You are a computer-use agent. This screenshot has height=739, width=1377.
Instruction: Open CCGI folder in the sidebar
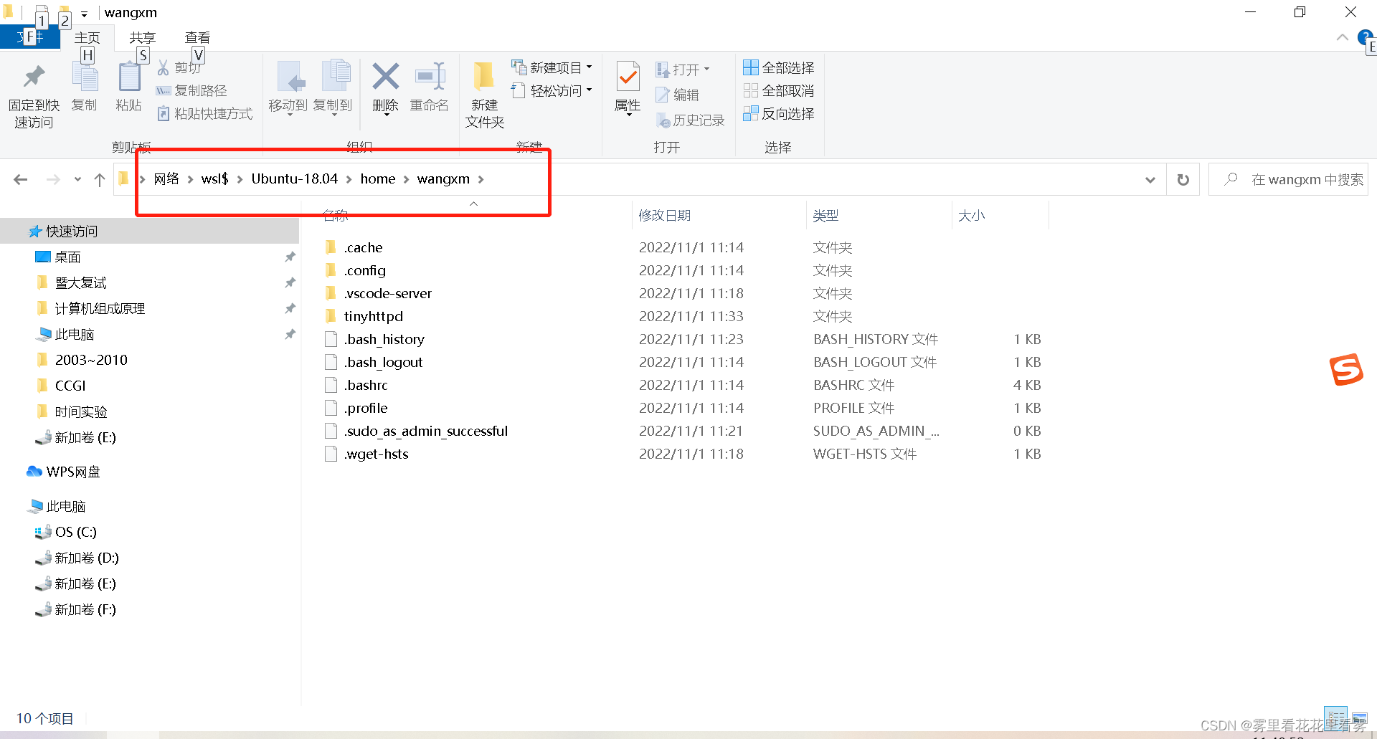click(70, 386)
